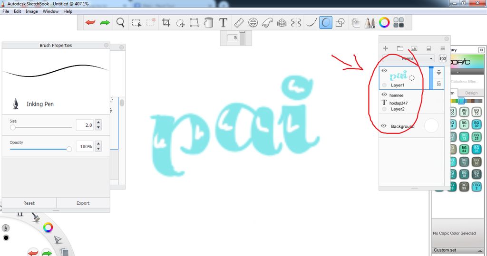The image size is (487, 256).
Task: Close the layer editor panel
Action: 447,39
